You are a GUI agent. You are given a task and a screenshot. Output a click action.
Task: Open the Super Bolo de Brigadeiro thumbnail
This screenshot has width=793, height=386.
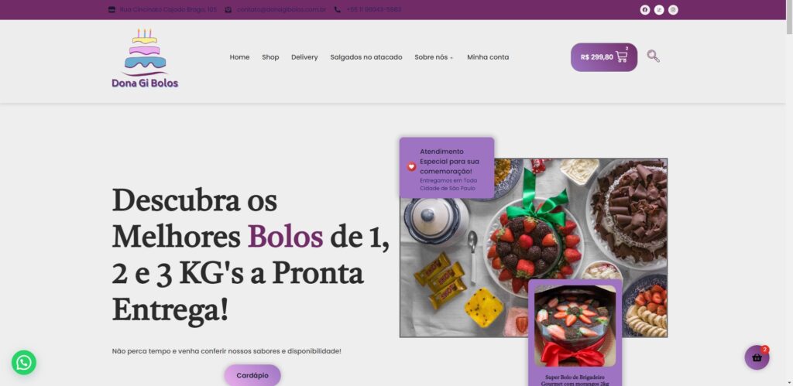click(575, 326)
